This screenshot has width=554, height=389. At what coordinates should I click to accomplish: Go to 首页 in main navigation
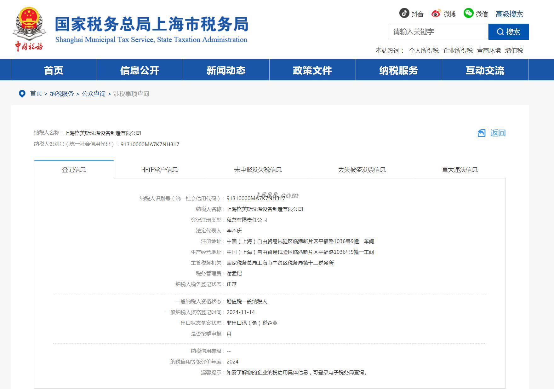point(54,70)
